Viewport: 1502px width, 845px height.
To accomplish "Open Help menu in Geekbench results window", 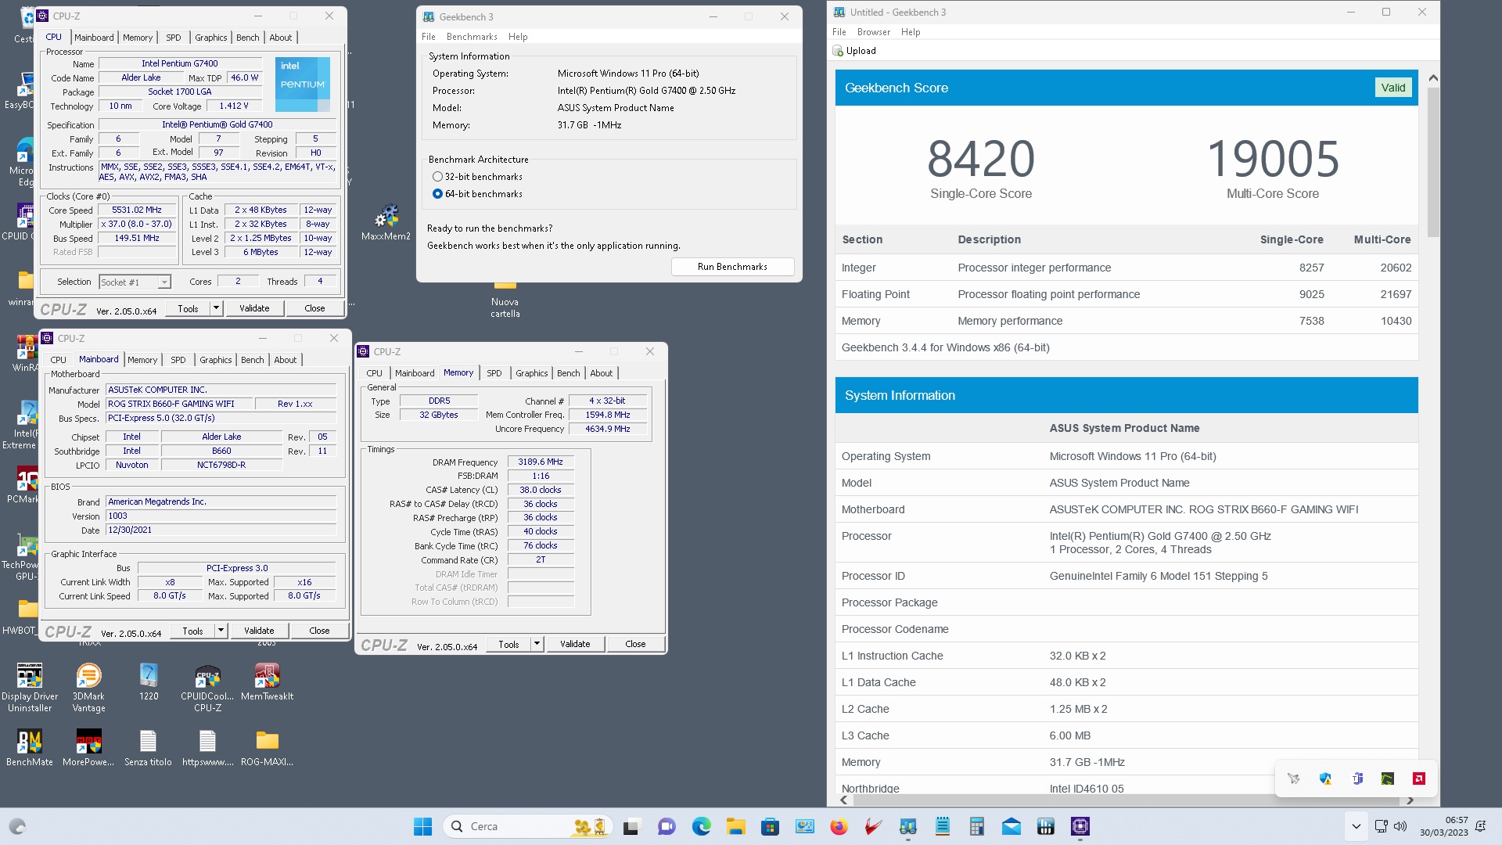I will pos(911,32).
